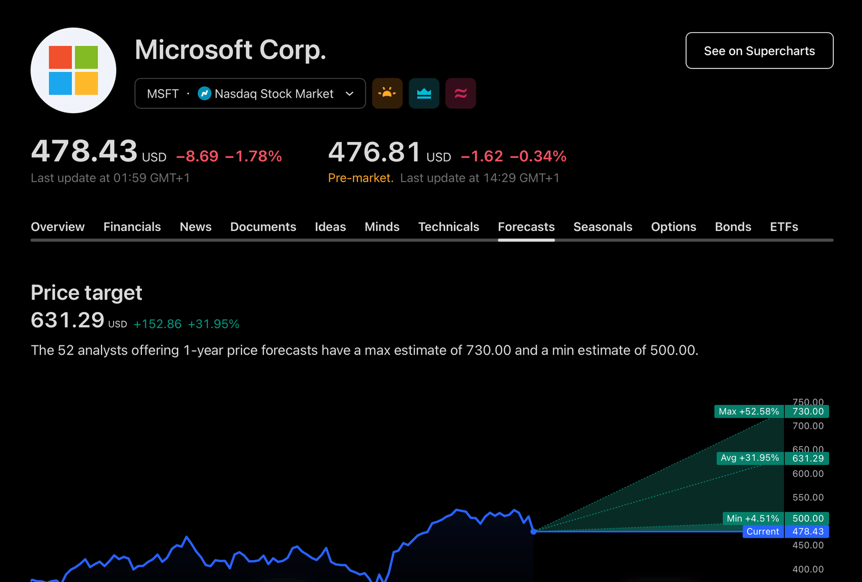Go to the News tab
Screen dimensions: 862x582
click(195, 227)
